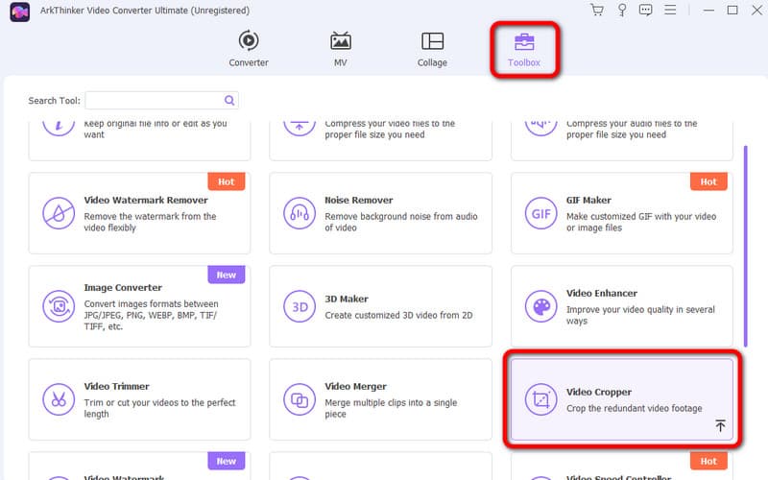Screen dimensions: 768x480
Task: Open the feedback chat icon
Action: 645,10
